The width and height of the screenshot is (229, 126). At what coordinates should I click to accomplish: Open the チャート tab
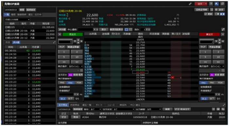click(99, 105)
